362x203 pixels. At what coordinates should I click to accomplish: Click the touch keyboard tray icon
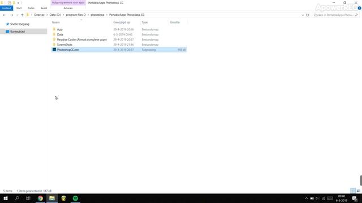(330, 198)
